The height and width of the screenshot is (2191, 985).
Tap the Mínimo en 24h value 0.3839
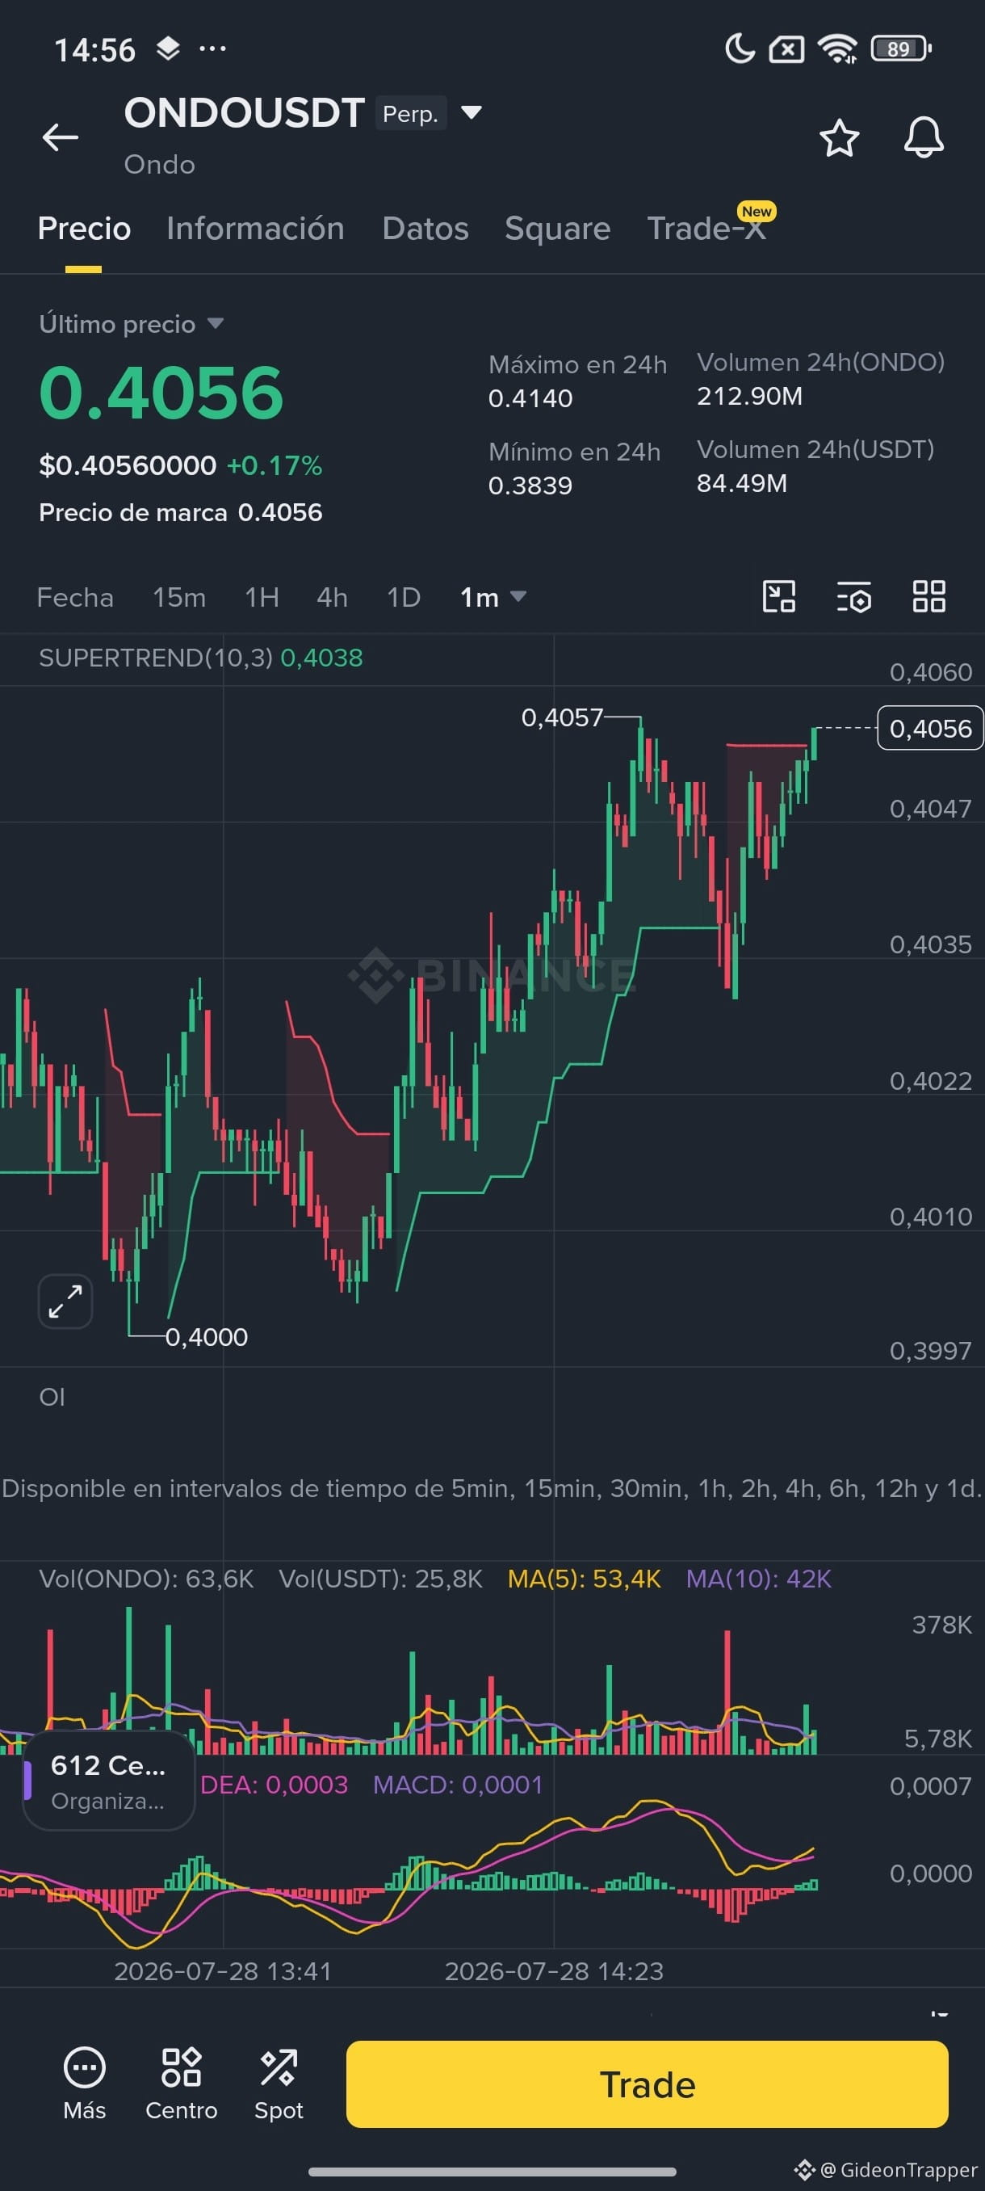coord(530,486)
